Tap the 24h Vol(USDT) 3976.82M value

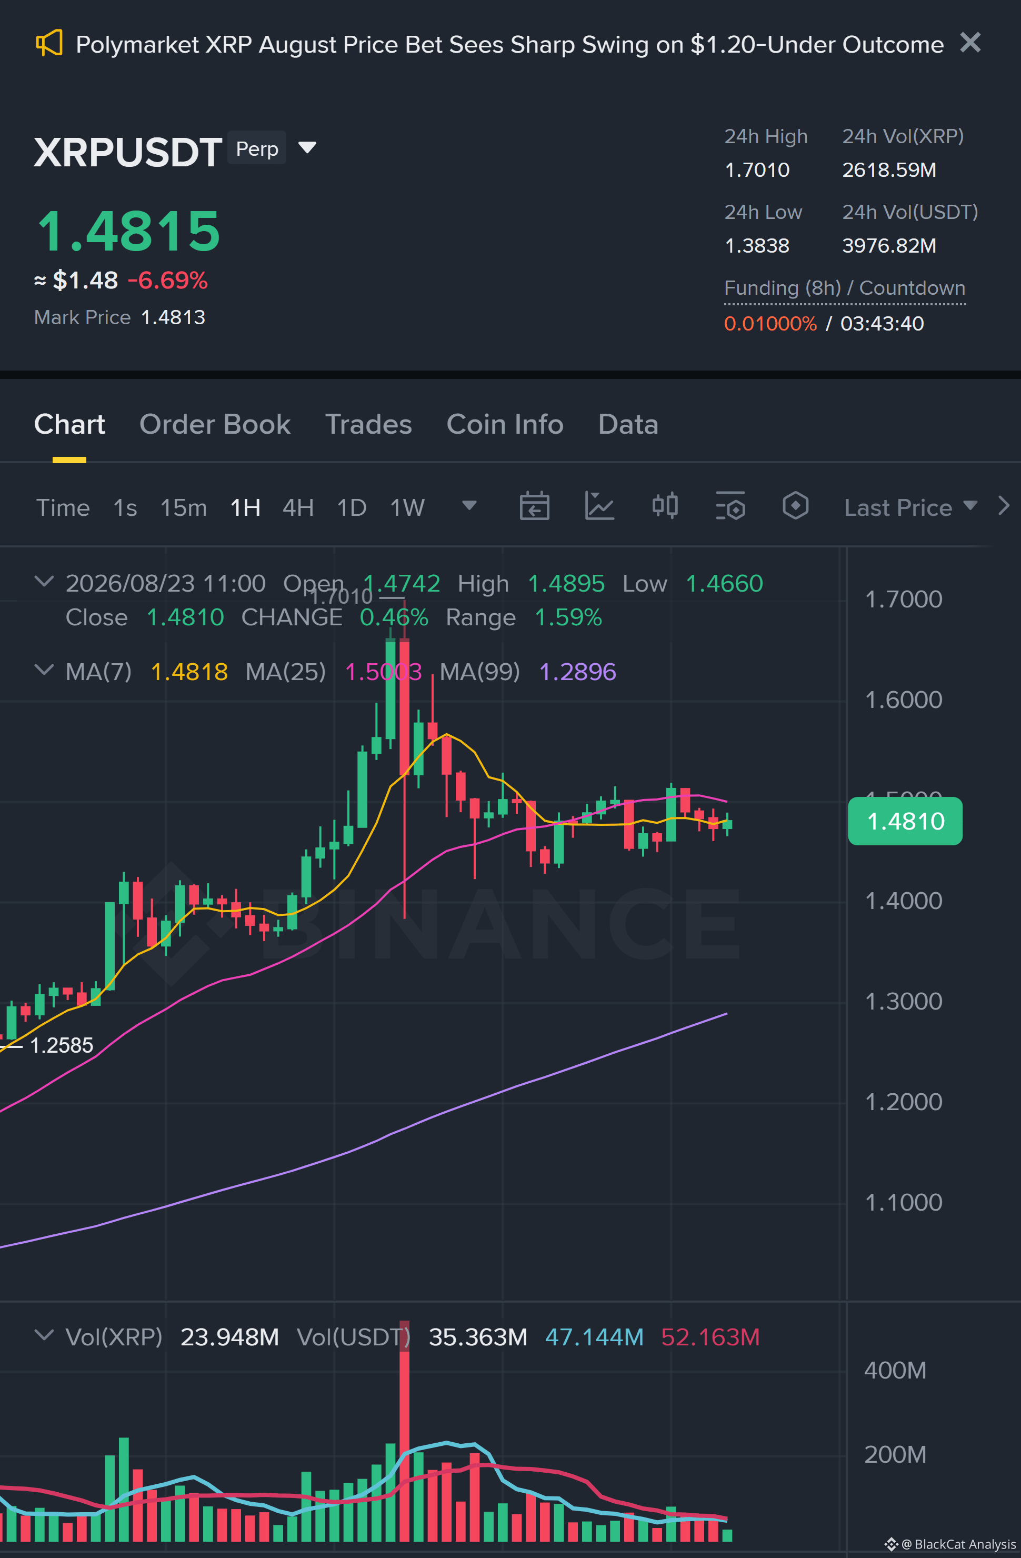(x=889, y=246)
